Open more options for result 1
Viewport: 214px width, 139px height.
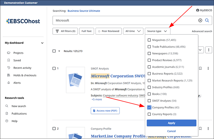tap(208, 68)
